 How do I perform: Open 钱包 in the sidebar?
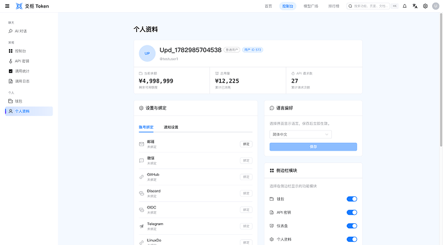click(29, 101)
